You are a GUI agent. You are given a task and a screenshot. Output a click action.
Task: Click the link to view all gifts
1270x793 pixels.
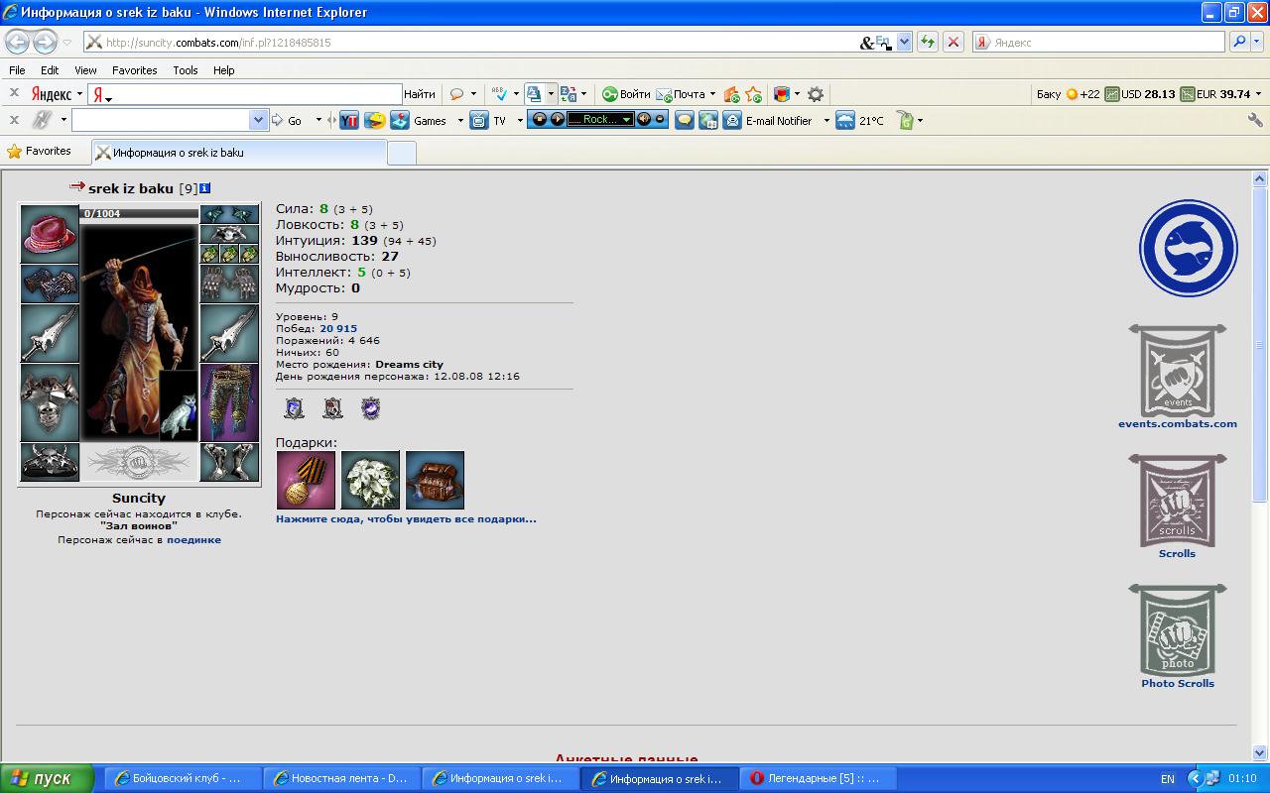(406, 518)
